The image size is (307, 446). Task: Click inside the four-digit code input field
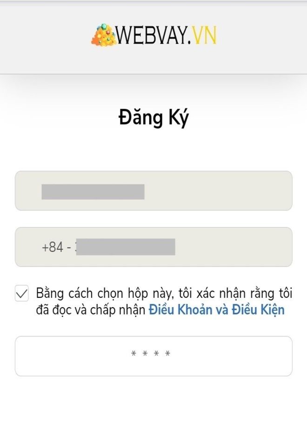click(153, 355)
